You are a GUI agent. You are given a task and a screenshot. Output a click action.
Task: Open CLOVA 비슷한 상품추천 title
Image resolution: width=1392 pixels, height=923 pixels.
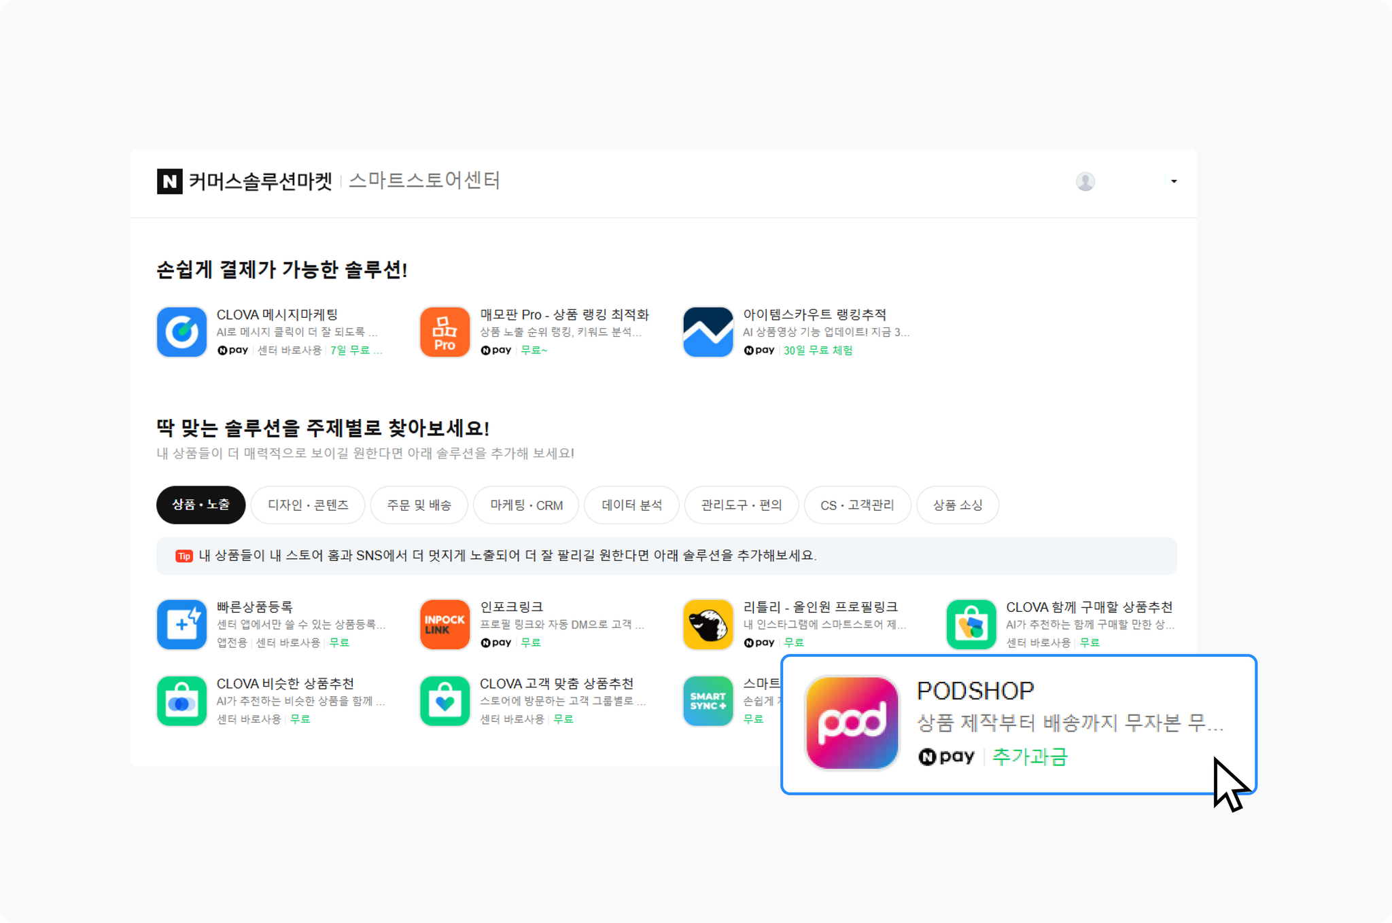tap(285, 683)
